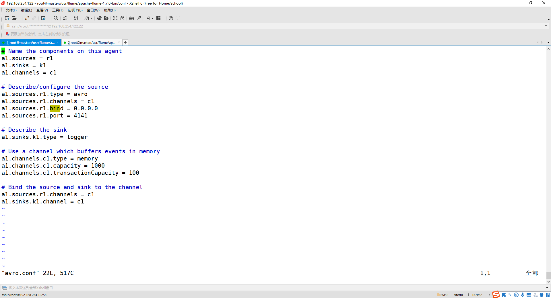This screenshot has width=551, height=298.
Task: Launch Xftp with the swirl icon
Action: tap(99, 18)
